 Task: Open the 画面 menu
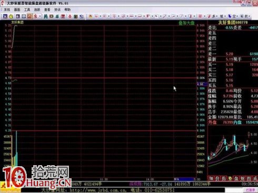pos(17,9)
